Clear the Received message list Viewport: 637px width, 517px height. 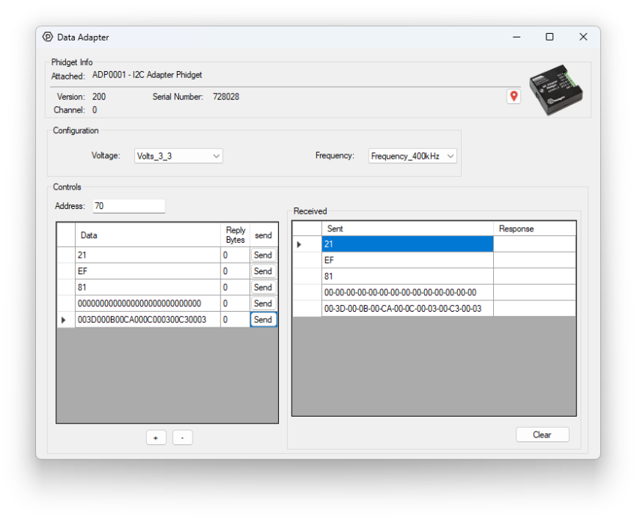coord(542,435)
